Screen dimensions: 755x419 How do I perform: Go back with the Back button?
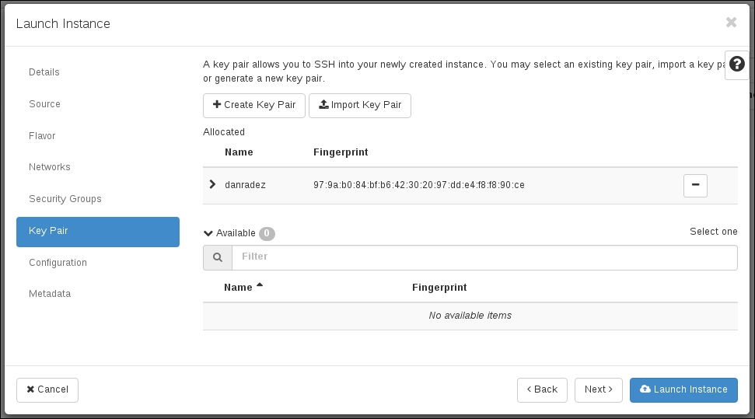[x=542, y=389]
